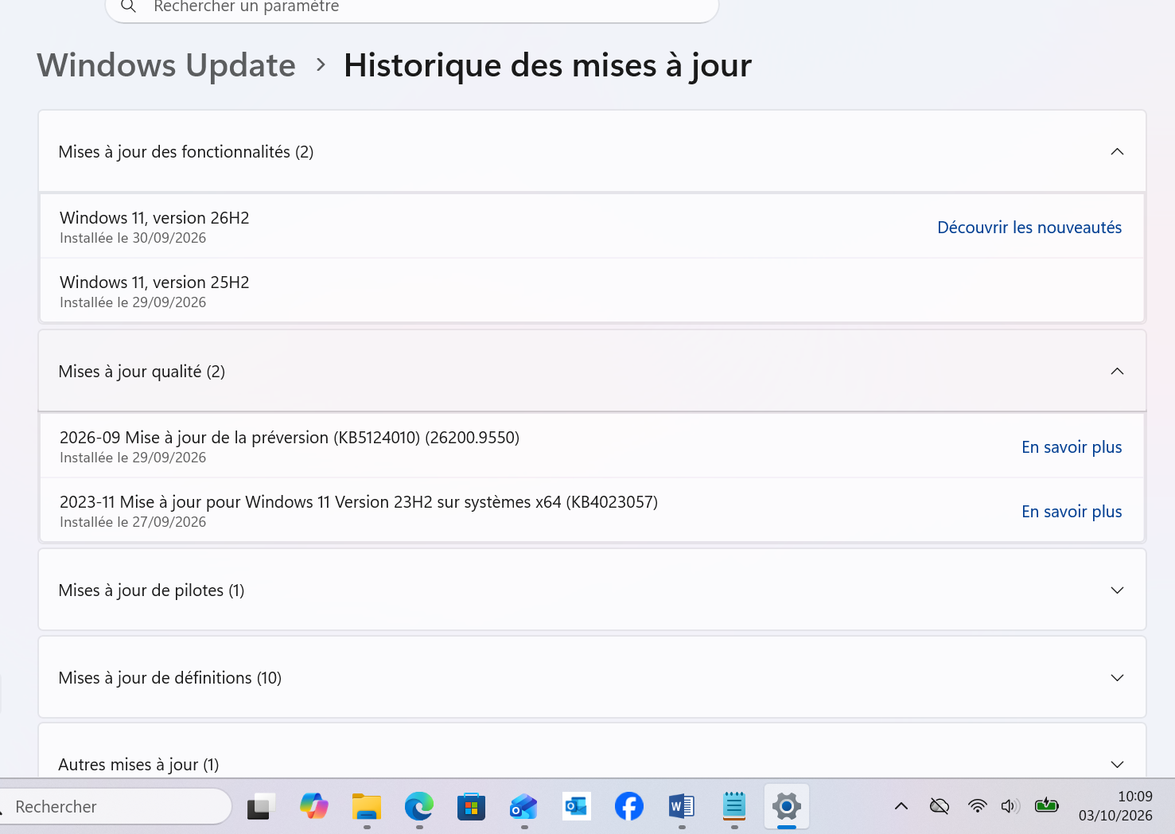Screen dimensions: 1175x834
Task: Expand the Mises à jour de pilotes section
Action: pyautogui.click(x=1117, y=590)
